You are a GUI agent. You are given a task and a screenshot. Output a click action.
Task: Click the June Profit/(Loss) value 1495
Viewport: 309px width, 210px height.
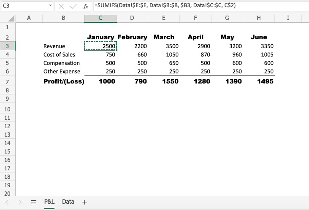pyautogui.click(x=259, y=81)
